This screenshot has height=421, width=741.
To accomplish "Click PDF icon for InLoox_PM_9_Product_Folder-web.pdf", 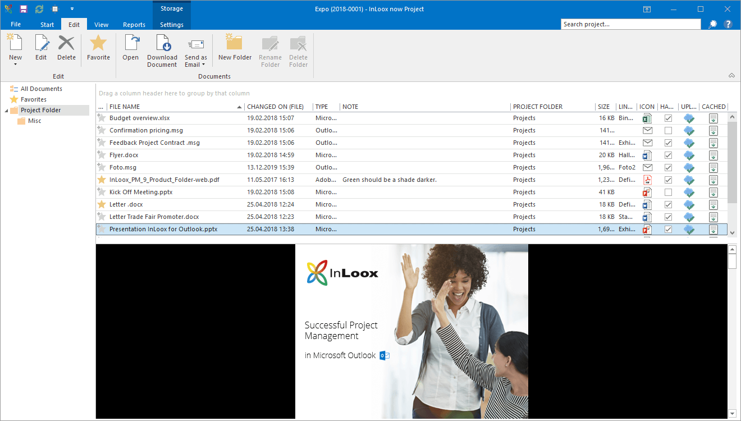I will pos(647,180).
